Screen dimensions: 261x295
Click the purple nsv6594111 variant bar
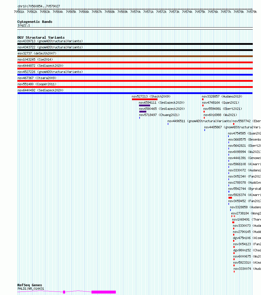coord(145,105)
